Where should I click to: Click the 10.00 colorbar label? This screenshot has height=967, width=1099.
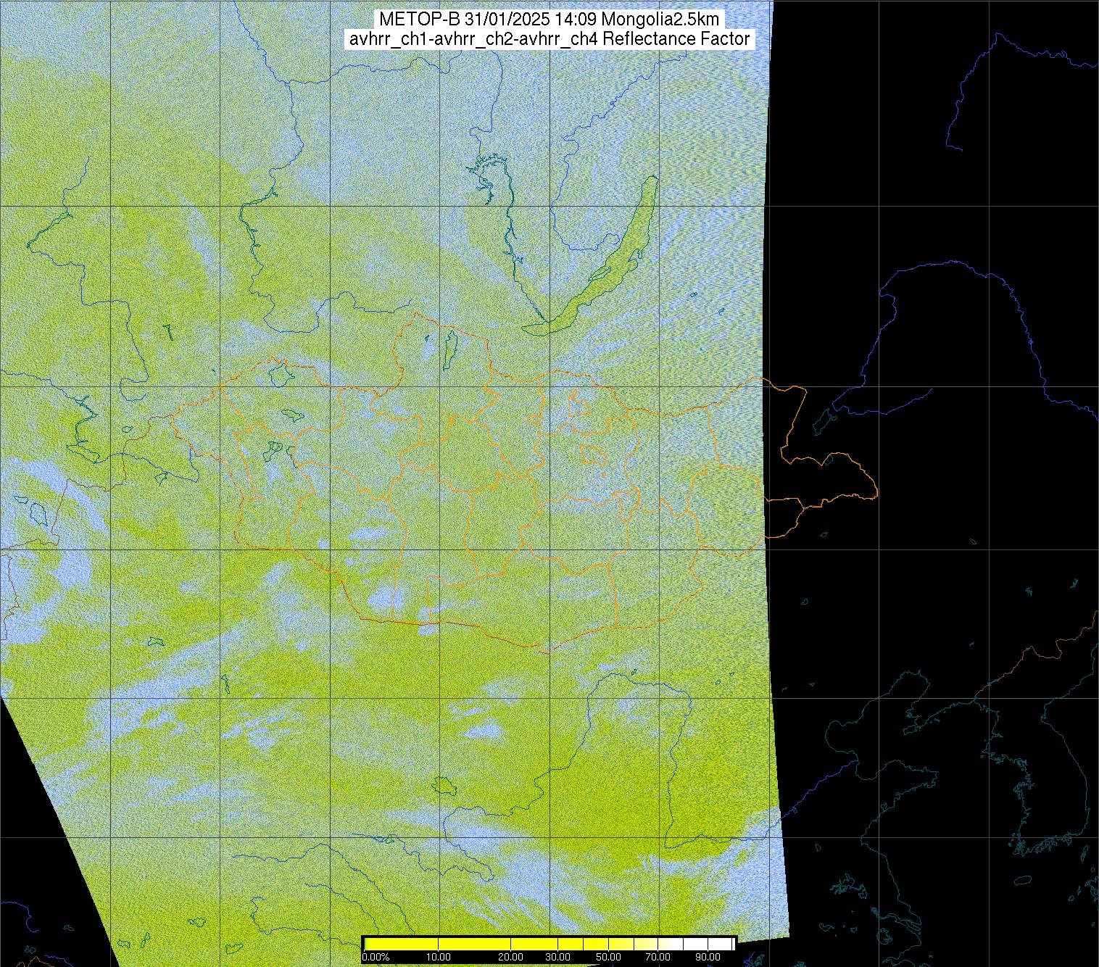[439, 957]
